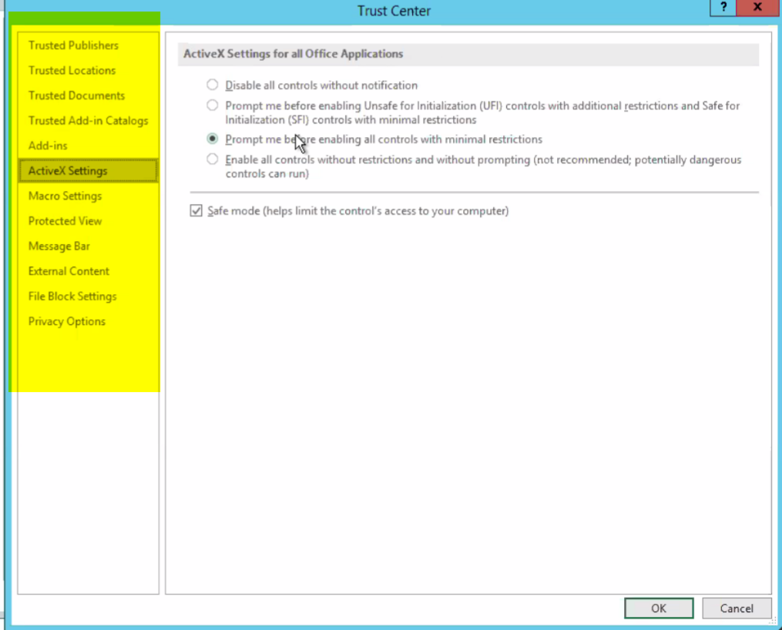Click the ActiveX Settings for all Office Applications heading
Screen dimensions: 782x630
[x=294, y=54]
